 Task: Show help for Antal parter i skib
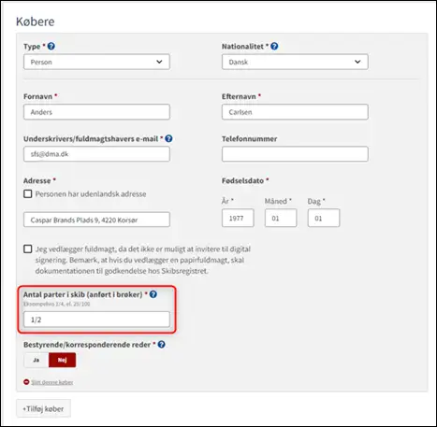153,294
